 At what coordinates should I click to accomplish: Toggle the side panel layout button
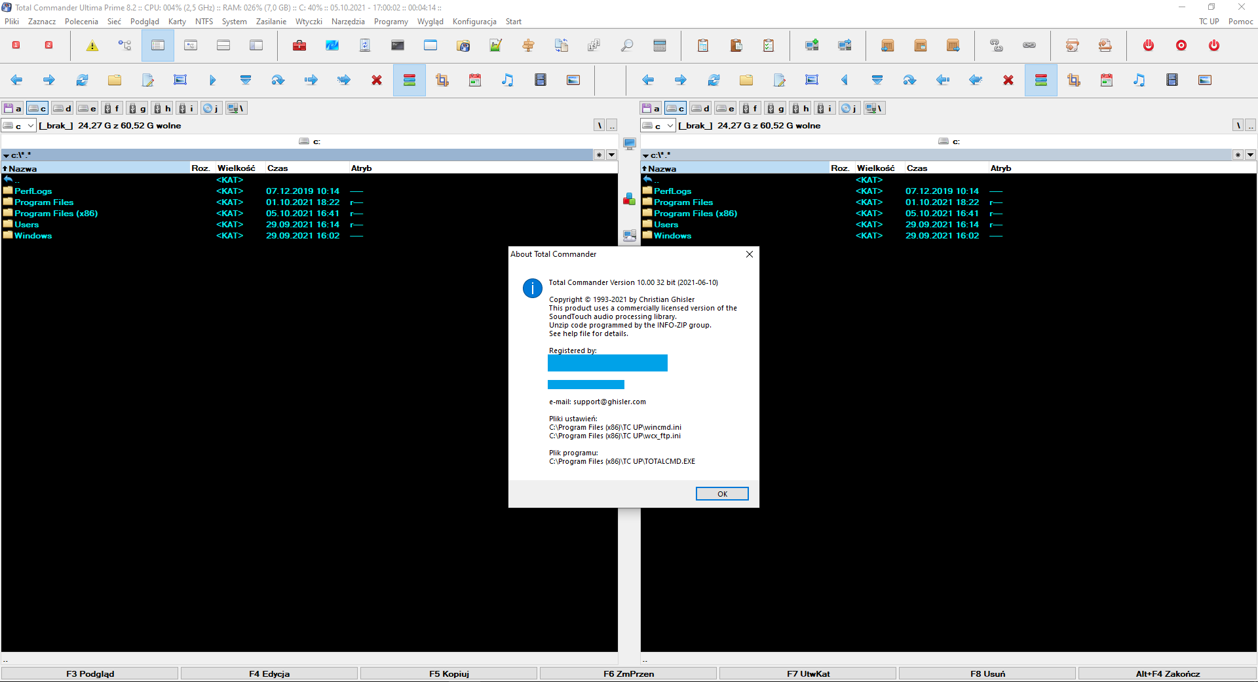click(x=256, y=45)
